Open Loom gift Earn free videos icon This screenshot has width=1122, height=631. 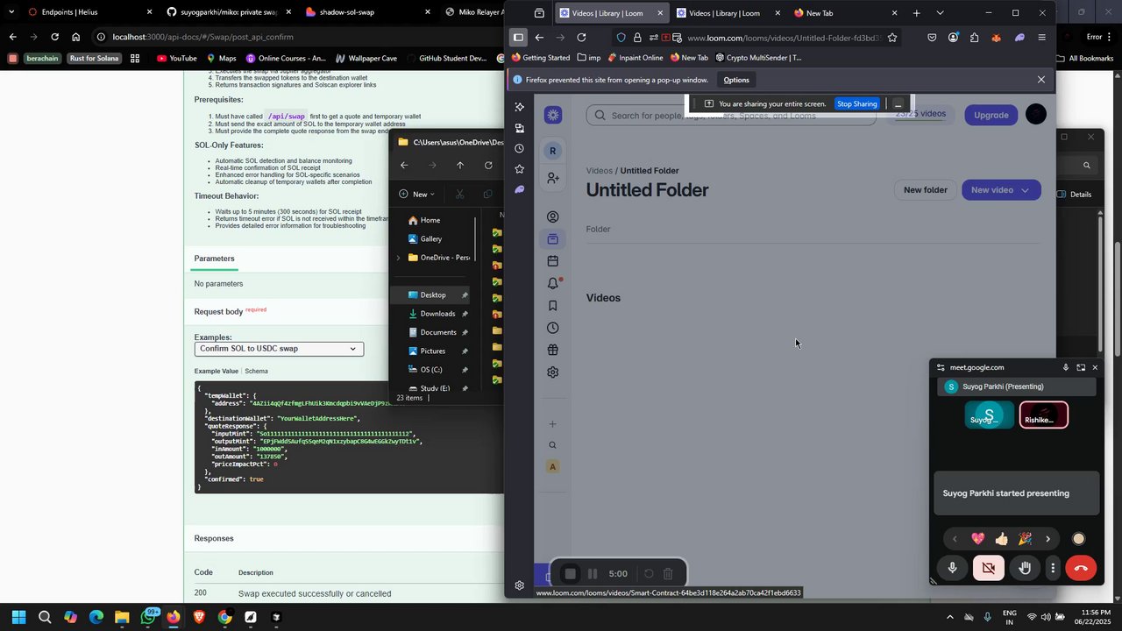coord(553,350)
